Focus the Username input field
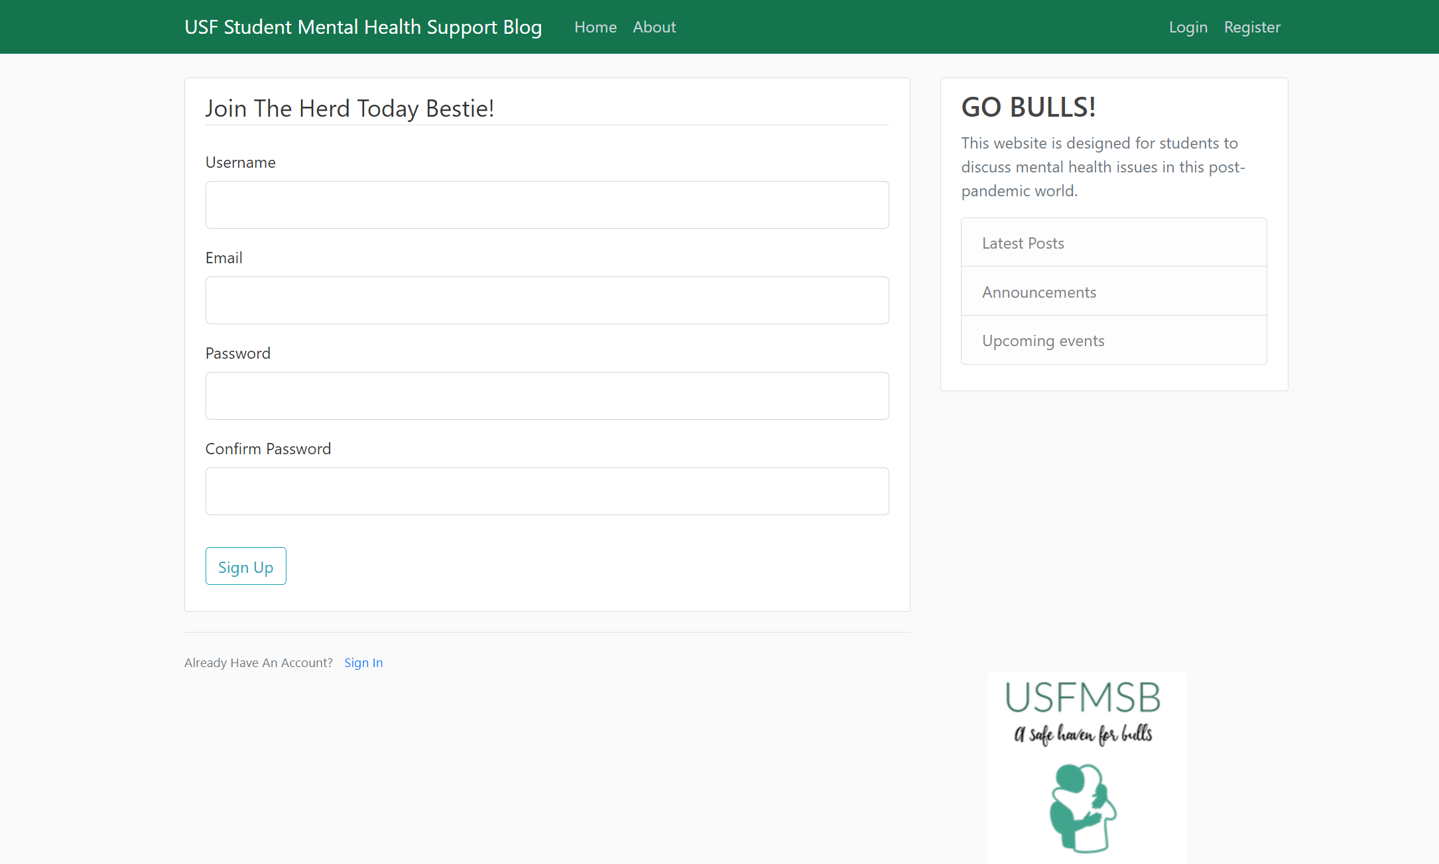Screen dimensions: 1439x864 tap(546, 205)
